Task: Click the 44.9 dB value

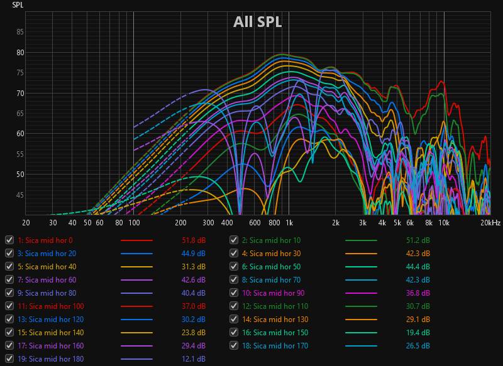Action: coord(194,253)
